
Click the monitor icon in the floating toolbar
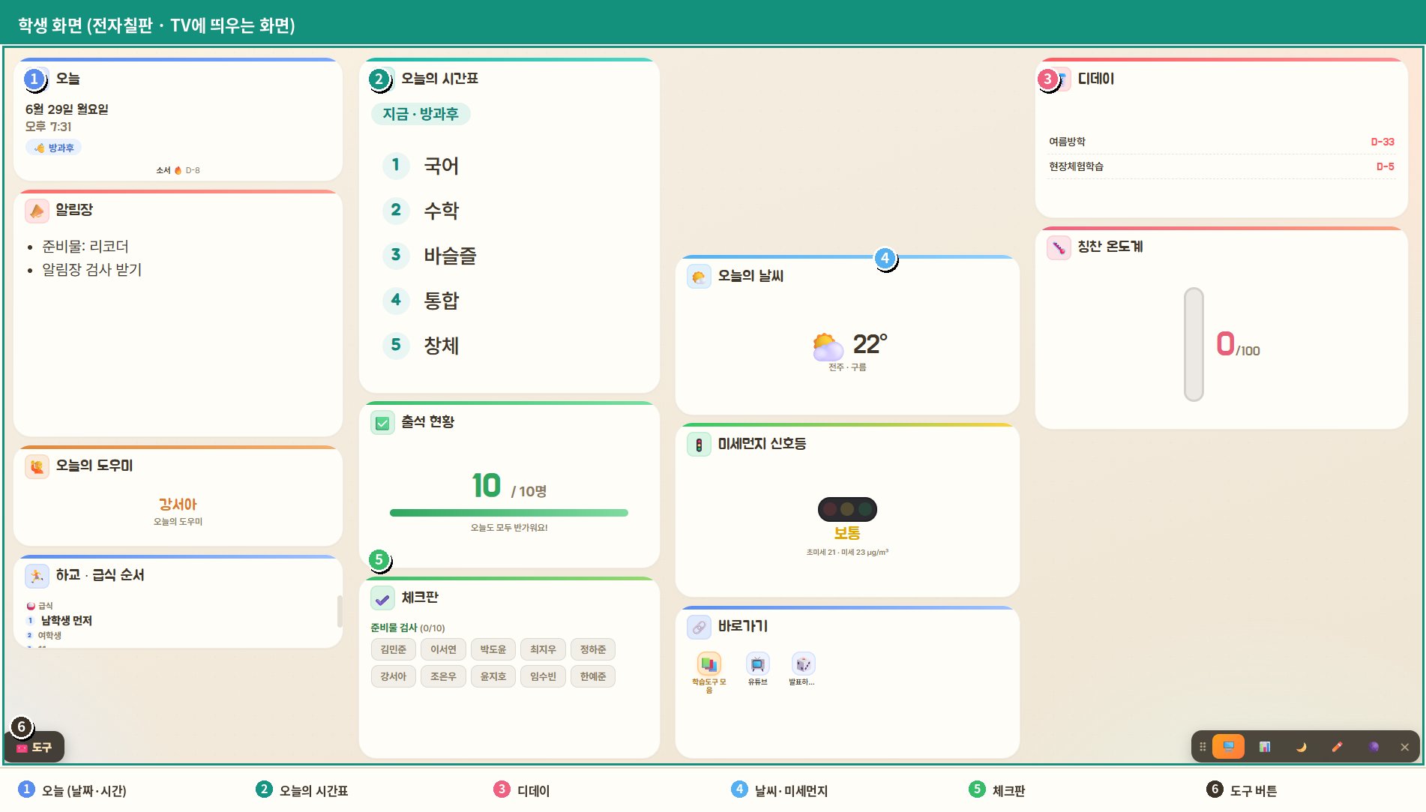click(x=1228, y=747)
